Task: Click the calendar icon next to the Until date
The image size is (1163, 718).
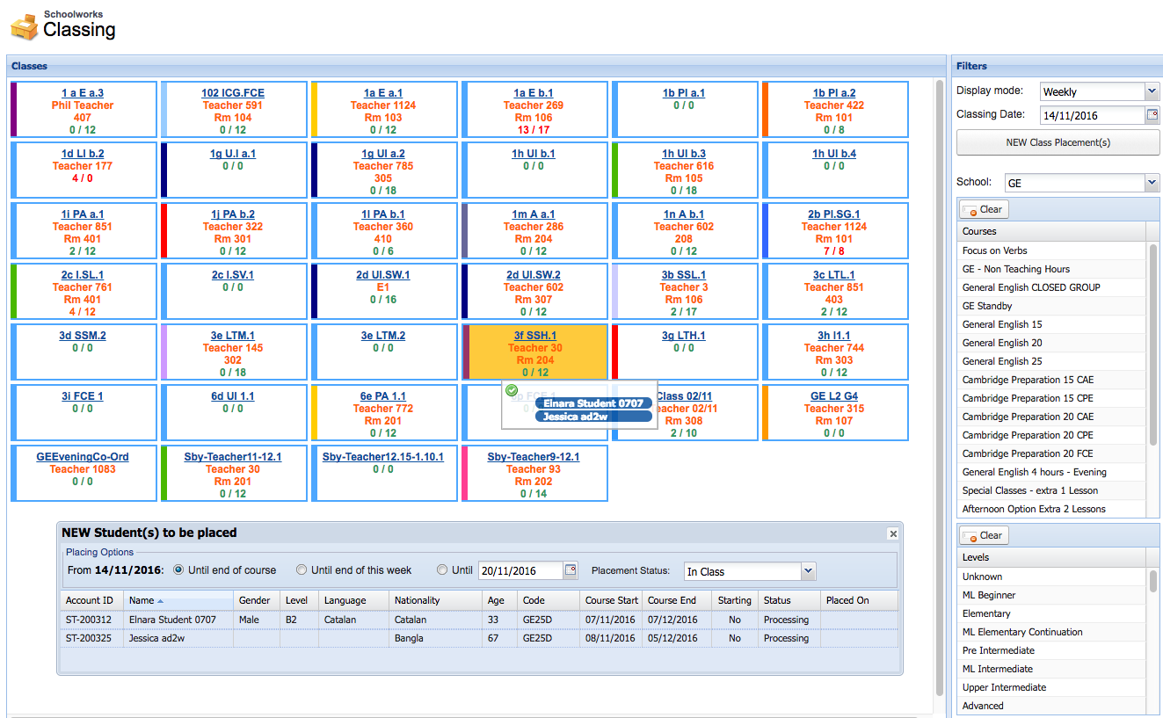Action: point(571,569)
